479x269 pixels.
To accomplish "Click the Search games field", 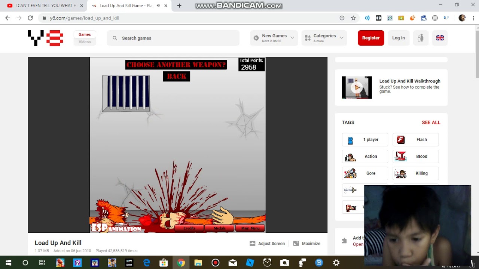I will (173, 38).
